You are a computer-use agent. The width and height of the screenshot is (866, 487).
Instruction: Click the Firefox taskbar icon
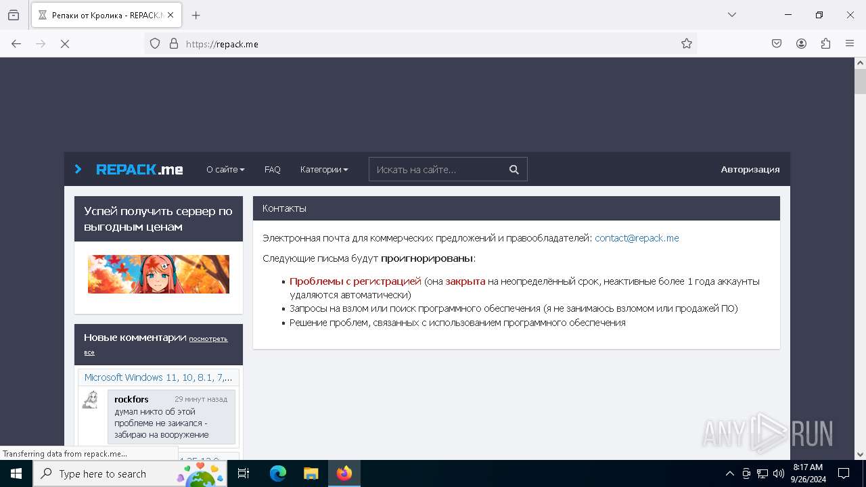click(344, 473)
